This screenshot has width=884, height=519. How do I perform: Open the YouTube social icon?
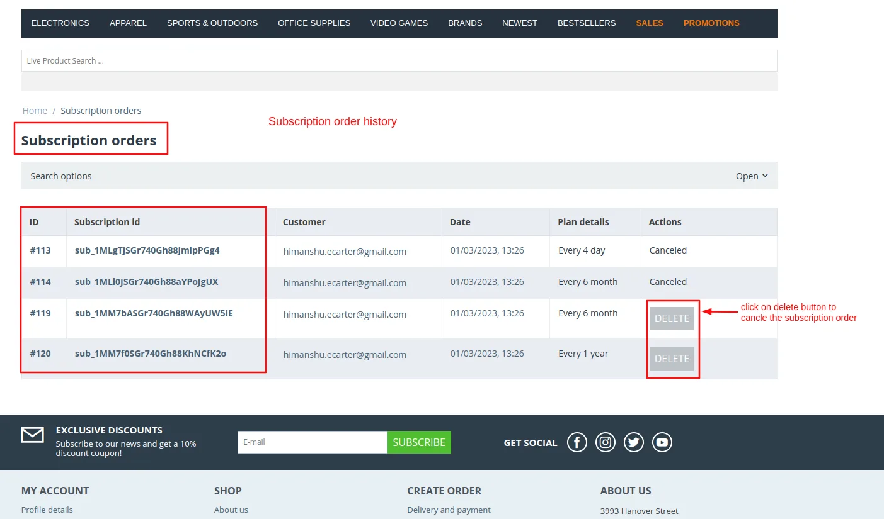(662, 442)
